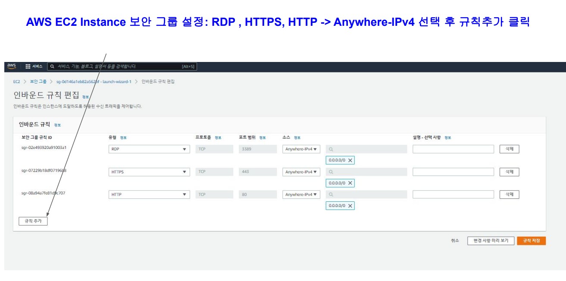The height and width of the screenshot is (281, 566).
Task: Open the sg-0d146a1eb82a562bf launch-wizard-1 breadcrumb
Action: 94,81
